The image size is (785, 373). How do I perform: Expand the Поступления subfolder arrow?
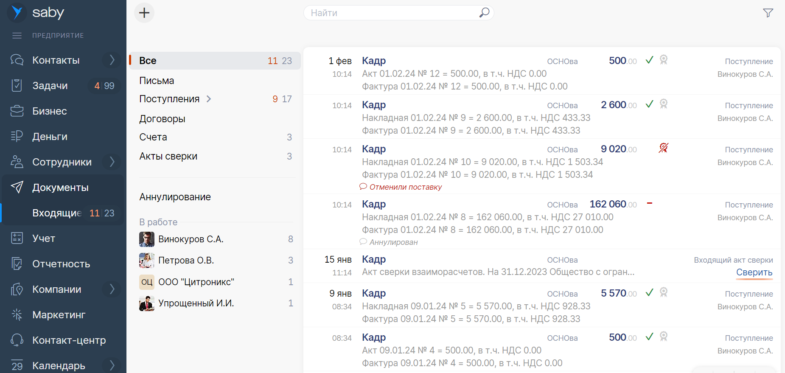point(209,99)
